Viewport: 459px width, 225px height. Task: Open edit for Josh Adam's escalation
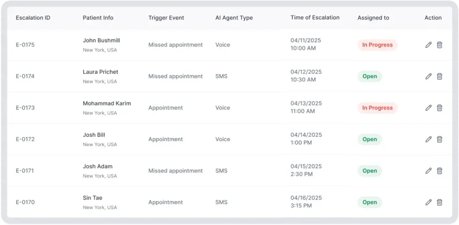(x=429, y=171)
